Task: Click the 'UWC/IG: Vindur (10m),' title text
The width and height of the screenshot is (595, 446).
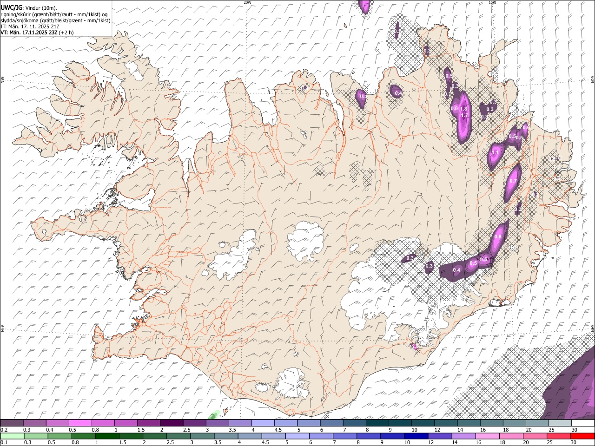Action: [29, 7]
